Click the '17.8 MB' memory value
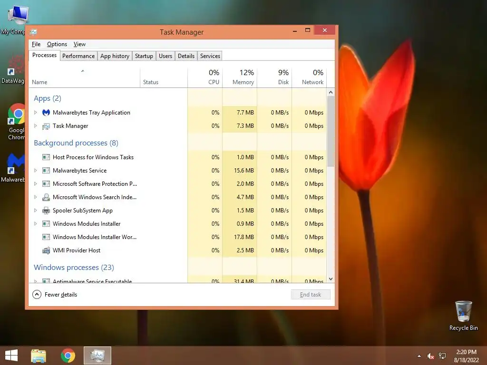Screen dimensions: 487x365 click(x=244, y=237)
